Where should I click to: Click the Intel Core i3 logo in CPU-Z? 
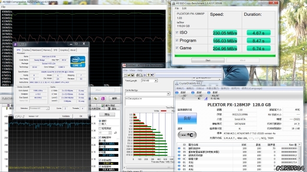pyautogui.click(x=78, y=62)
